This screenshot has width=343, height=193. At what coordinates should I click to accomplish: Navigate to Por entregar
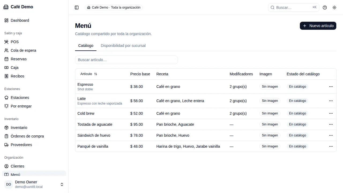(34, 106)
